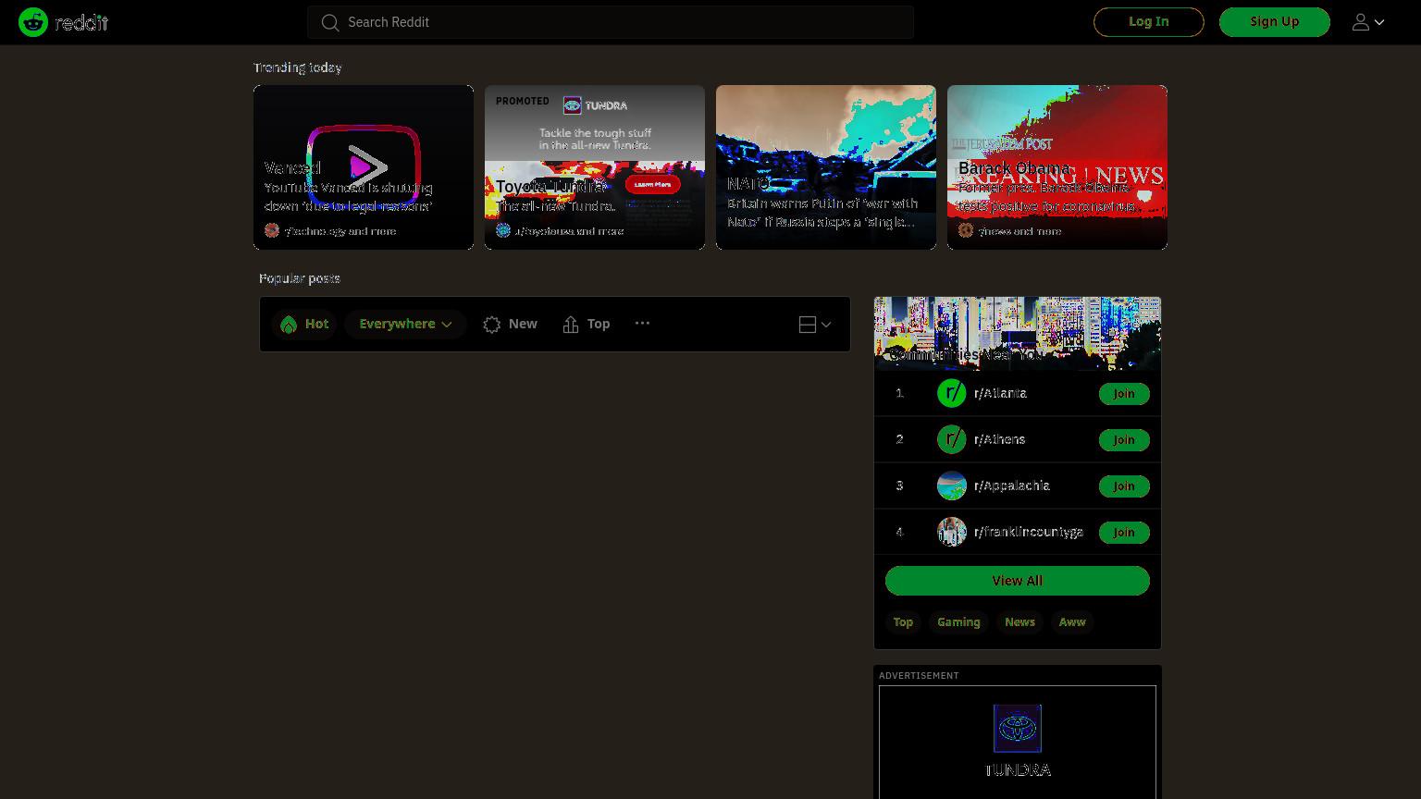Click the Reddit logo home icon
The image size is (1421, 799).
pyautogui.click(x=33, y=22)
